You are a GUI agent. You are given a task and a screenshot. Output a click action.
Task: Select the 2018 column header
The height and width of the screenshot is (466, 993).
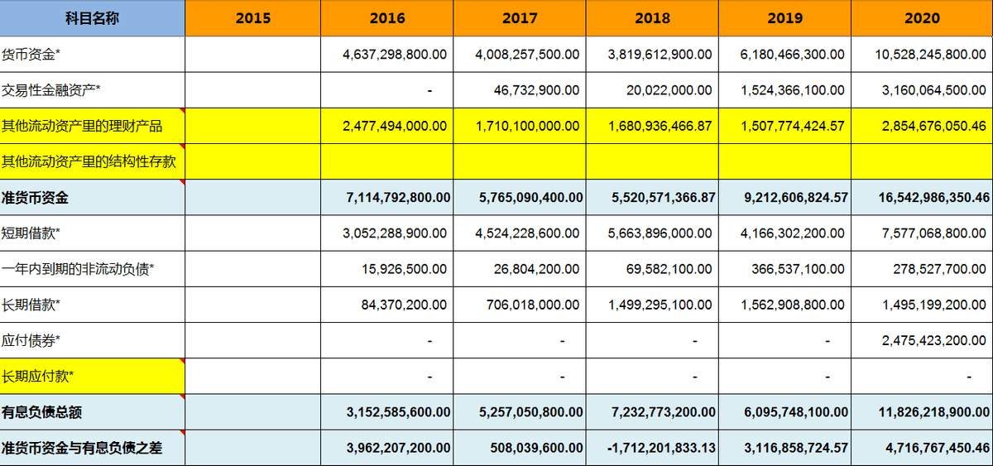click(x=652, y=18)
